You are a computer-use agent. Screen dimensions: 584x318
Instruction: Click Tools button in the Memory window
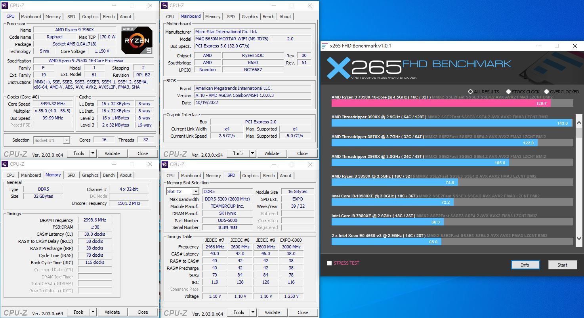[x=78, y=312]
